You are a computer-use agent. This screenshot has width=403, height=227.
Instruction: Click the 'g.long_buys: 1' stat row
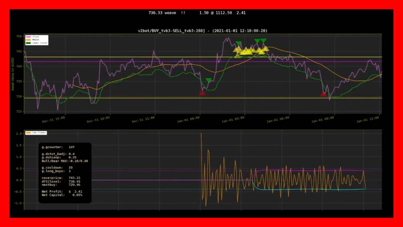56,171
